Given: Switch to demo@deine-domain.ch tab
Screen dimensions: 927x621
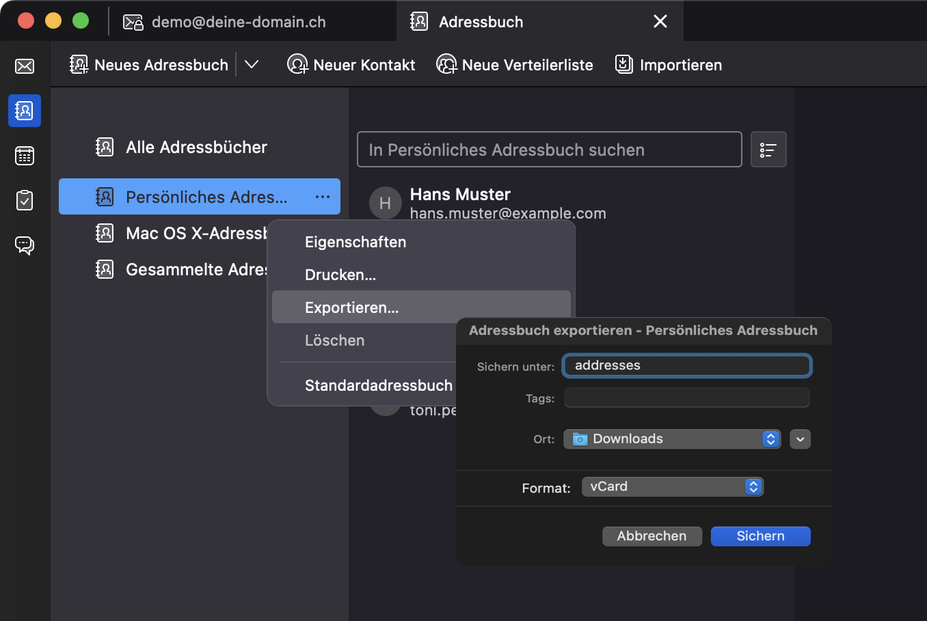Looking at the screenshot, I should 224,22.
